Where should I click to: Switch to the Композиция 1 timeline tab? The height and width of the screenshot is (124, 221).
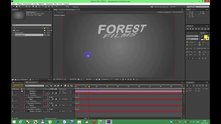(x=18, y=83)
